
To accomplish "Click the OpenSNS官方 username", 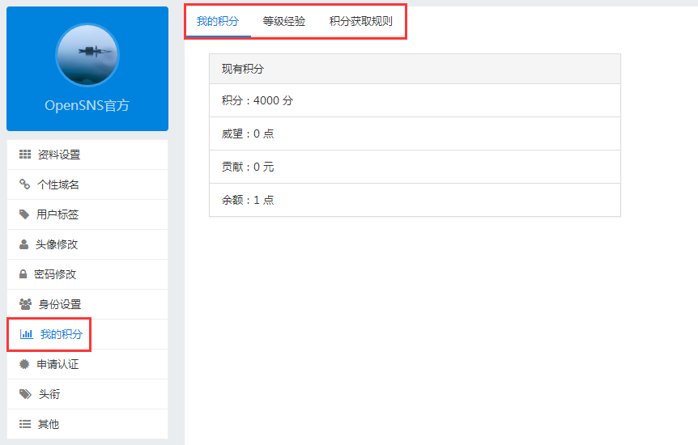I will pyautogui.click(x=87, y=105).
